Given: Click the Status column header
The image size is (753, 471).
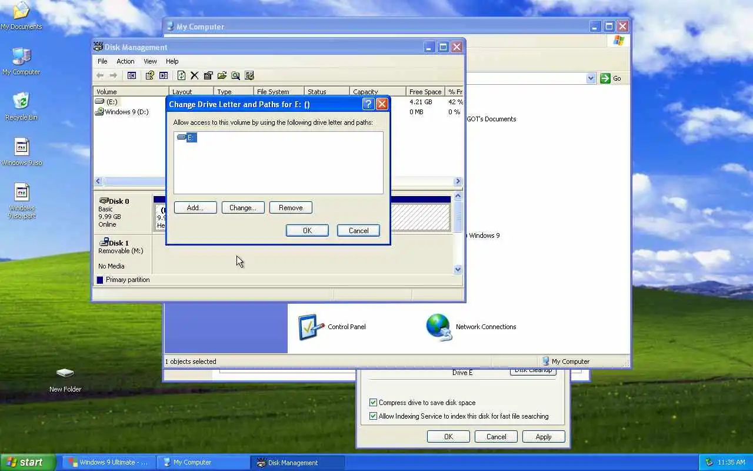Looking at the screenshot, I should [327, 92].
